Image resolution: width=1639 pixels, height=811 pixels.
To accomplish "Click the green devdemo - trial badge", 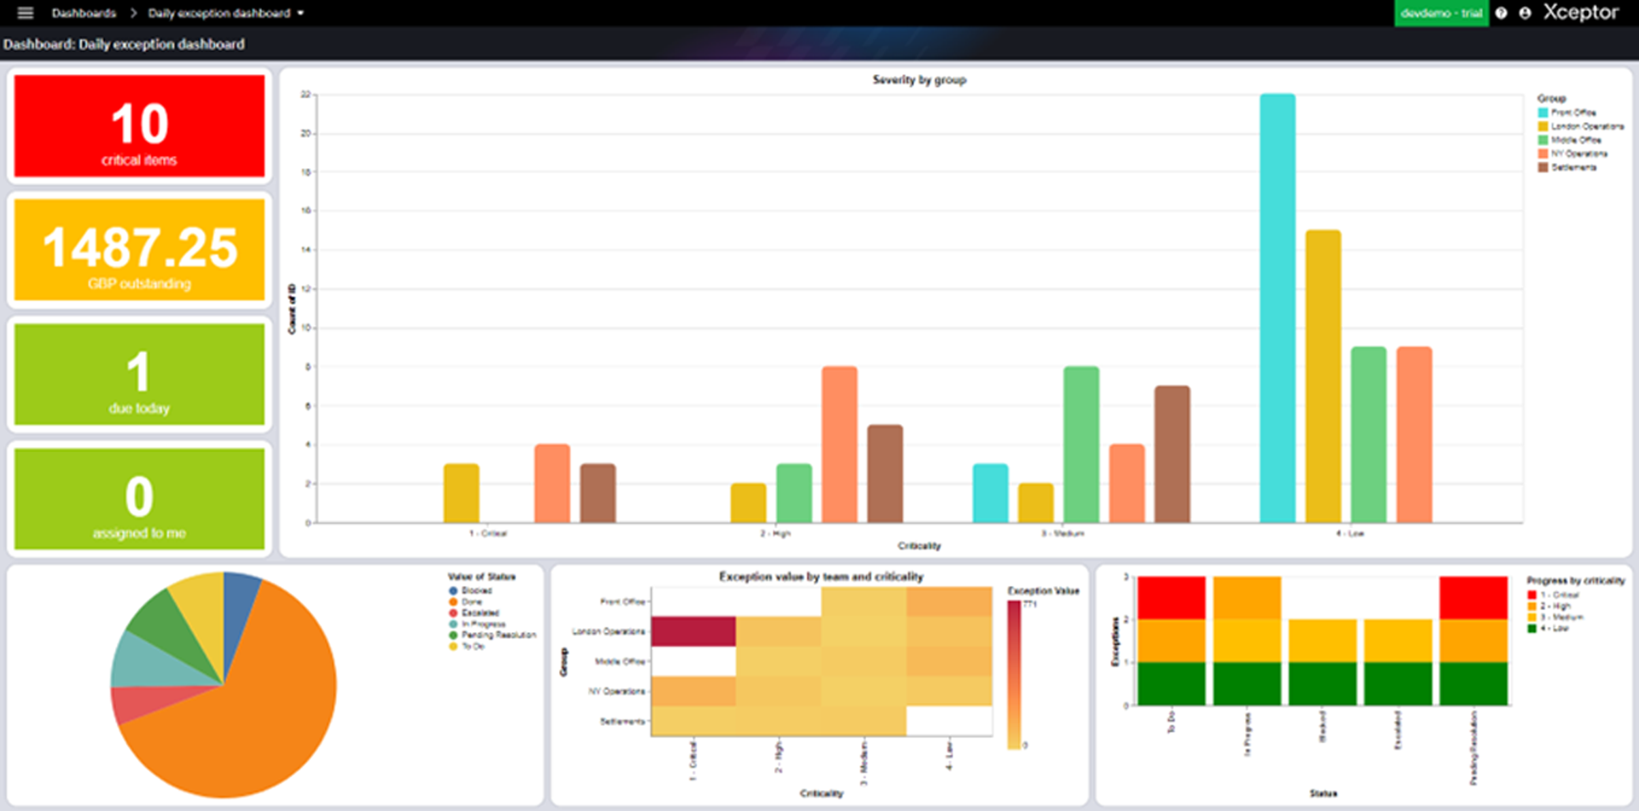I will coord(1441,13).
